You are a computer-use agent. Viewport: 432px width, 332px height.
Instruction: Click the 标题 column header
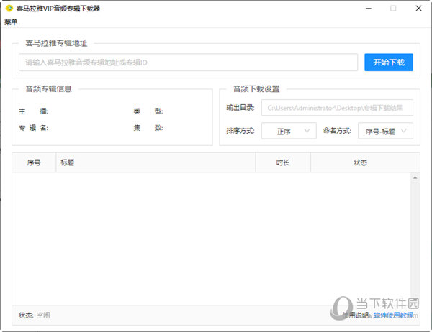pyautogui.click(x=156, y=162)
